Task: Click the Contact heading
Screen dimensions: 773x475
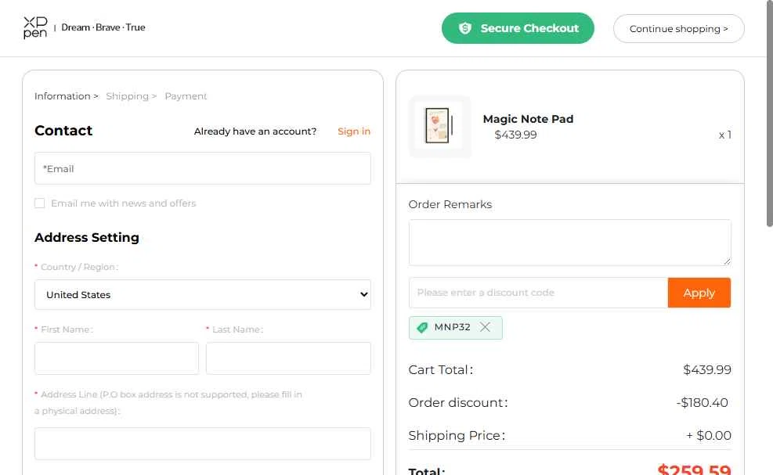Action: tap(63, 131)
